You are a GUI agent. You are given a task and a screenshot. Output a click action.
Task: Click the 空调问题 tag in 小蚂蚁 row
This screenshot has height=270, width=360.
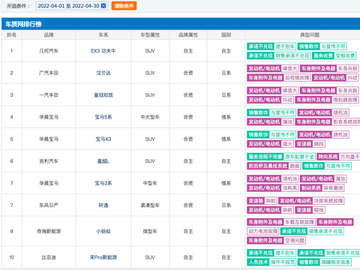pos(295,241)
